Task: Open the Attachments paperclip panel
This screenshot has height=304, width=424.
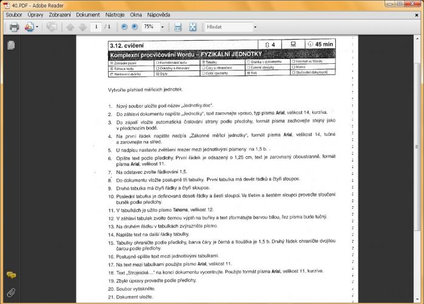Action: point(11,292)
